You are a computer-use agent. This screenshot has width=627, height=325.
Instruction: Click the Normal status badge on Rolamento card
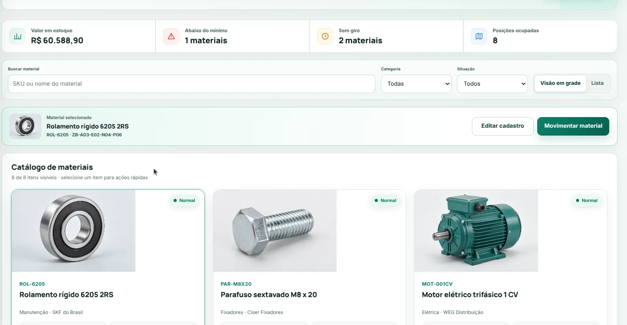coord(184,200)
